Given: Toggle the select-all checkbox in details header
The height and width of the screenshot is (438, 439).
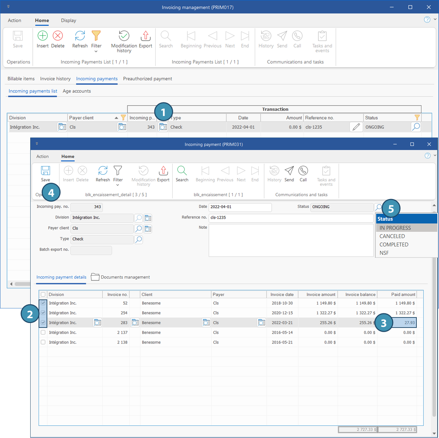Looking at the screenshot, I should [43, 295].
